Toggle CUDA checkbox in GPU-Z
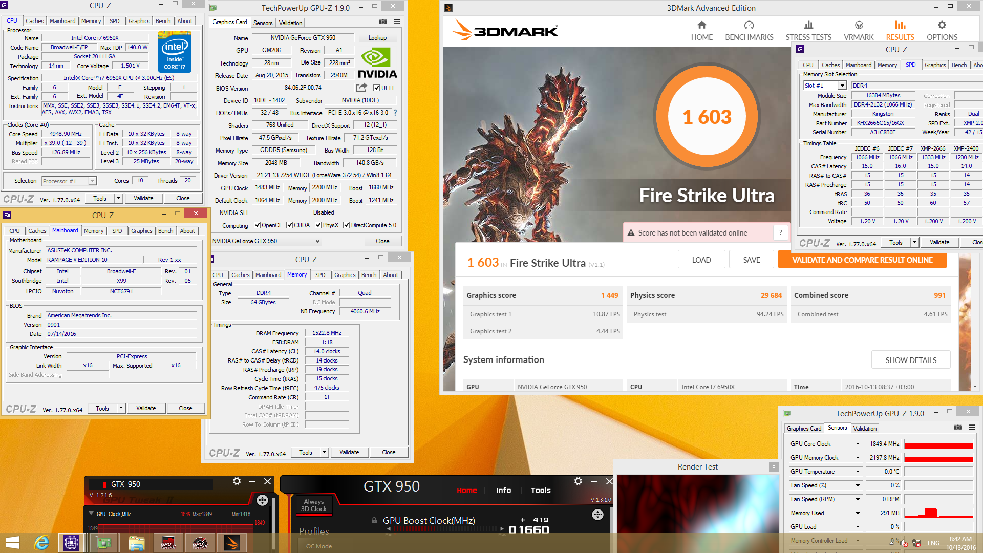The width and height of the screenshot is (983, 553). click(x=290, y=225)
